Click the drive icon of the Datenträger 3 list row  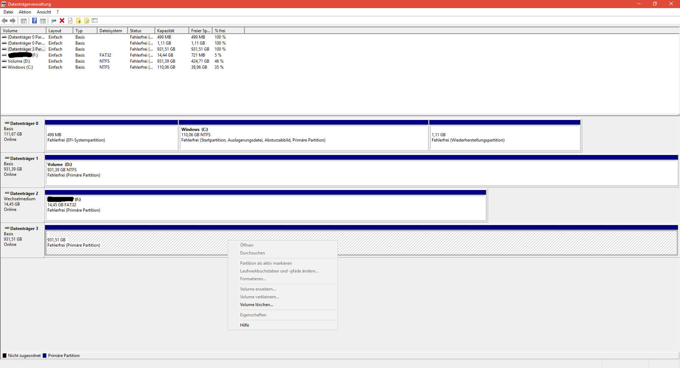pyautogui.click(x=4, y=49)
